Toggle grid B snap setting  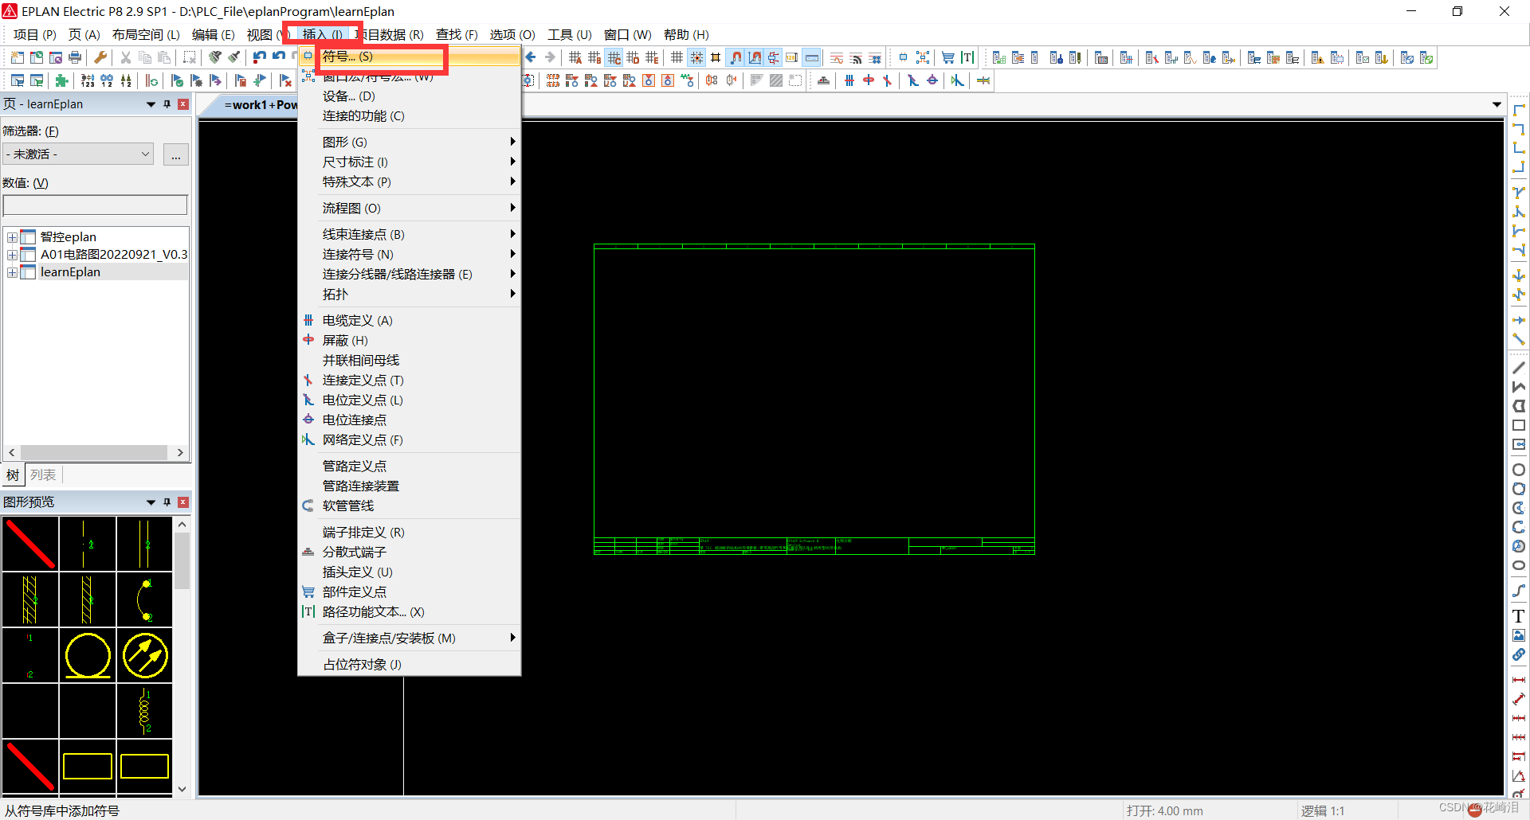[594, 57]
